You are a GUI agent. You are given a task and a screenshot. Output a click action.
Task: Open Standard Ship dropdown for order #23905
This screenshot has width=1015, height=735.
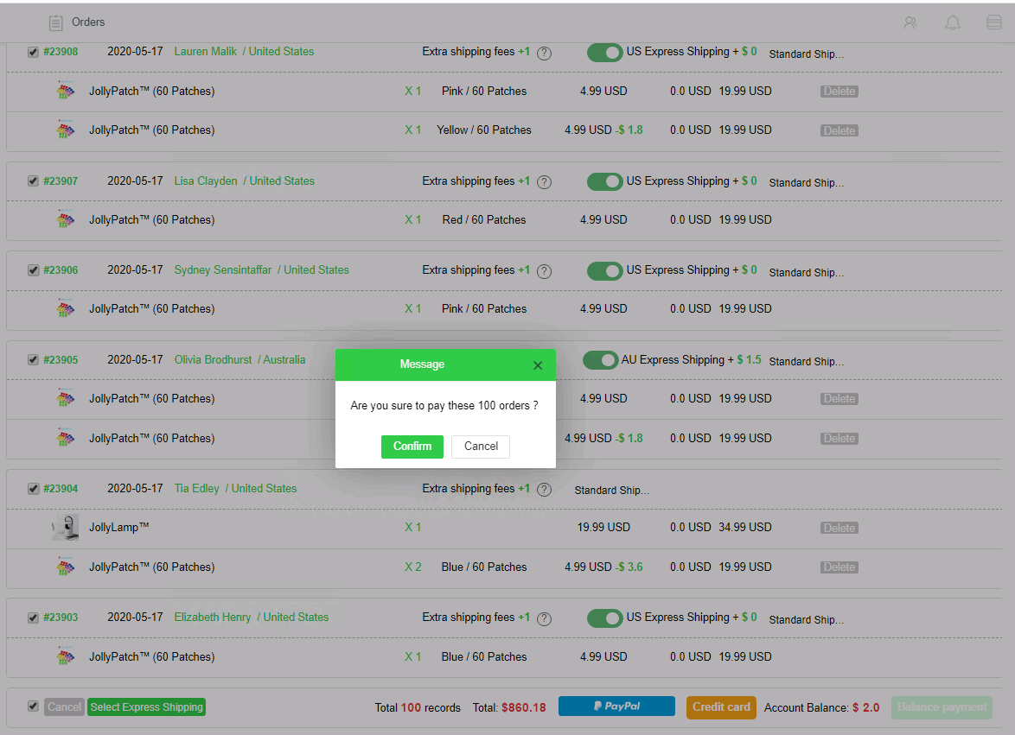pyautogui.click(x=807, y=361)
